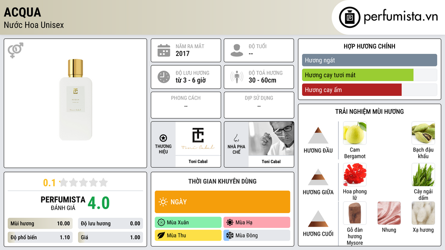Select the Gỗ đàn hương Mysore image
445x250 pixels.
point(355,213)
